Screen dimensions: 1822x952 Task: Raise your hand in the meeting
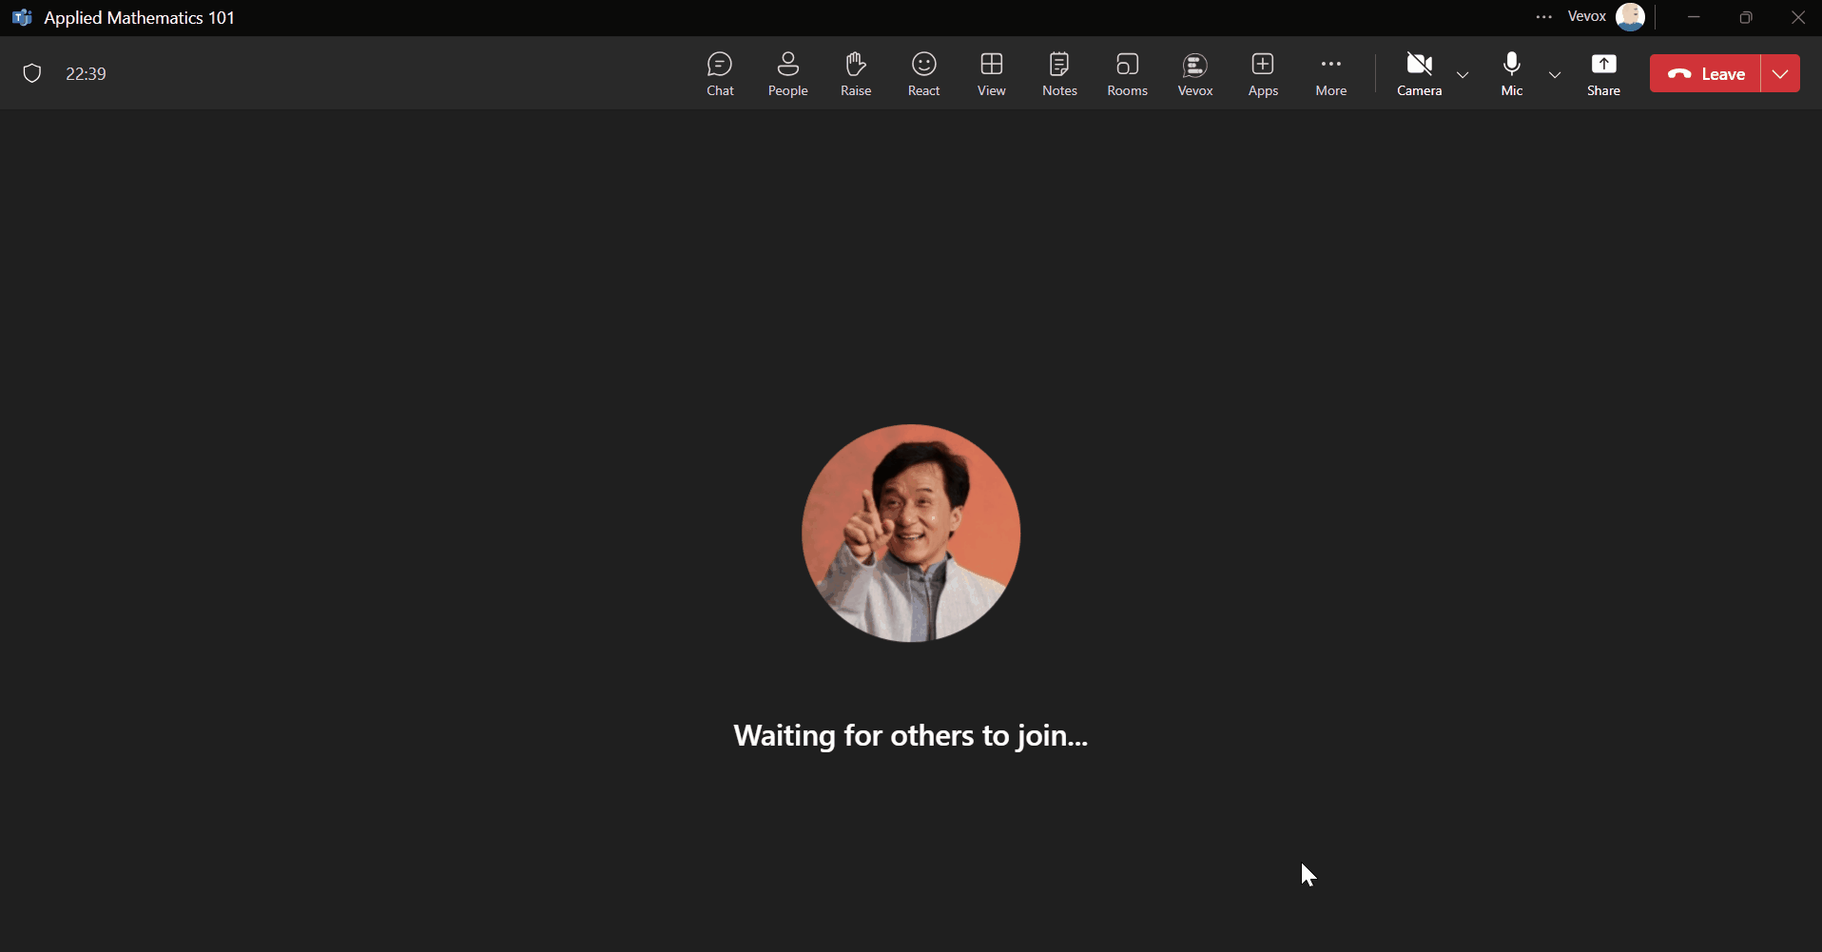tap(856, 74)
